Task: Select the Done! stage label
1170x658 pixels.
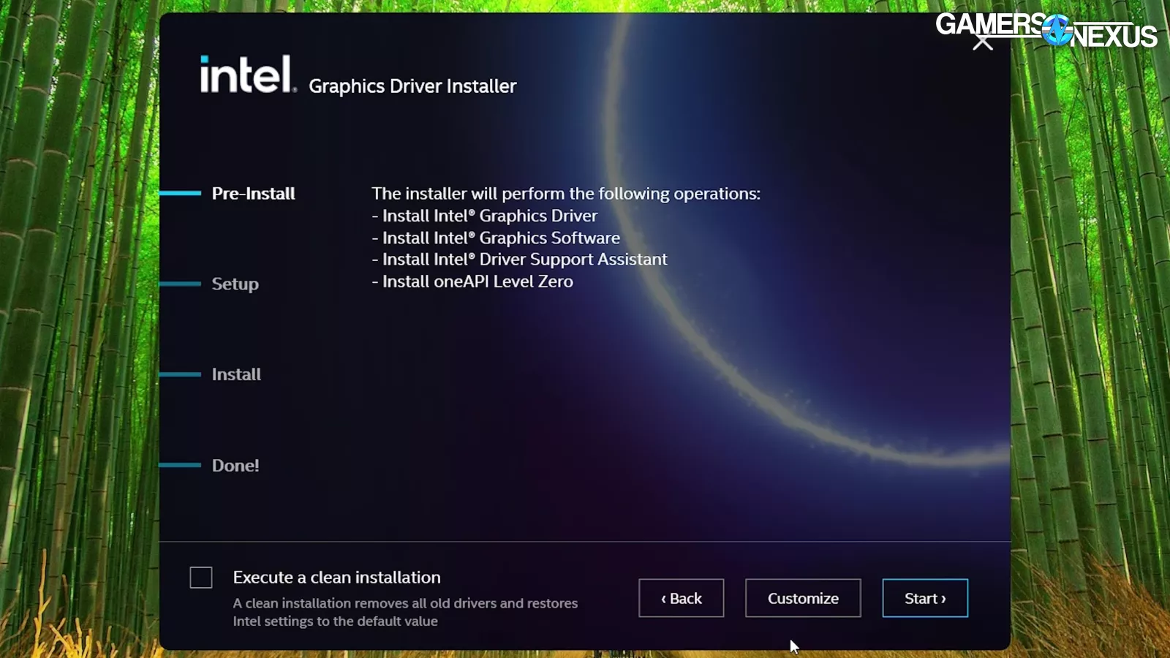Action: click(235, 465)
